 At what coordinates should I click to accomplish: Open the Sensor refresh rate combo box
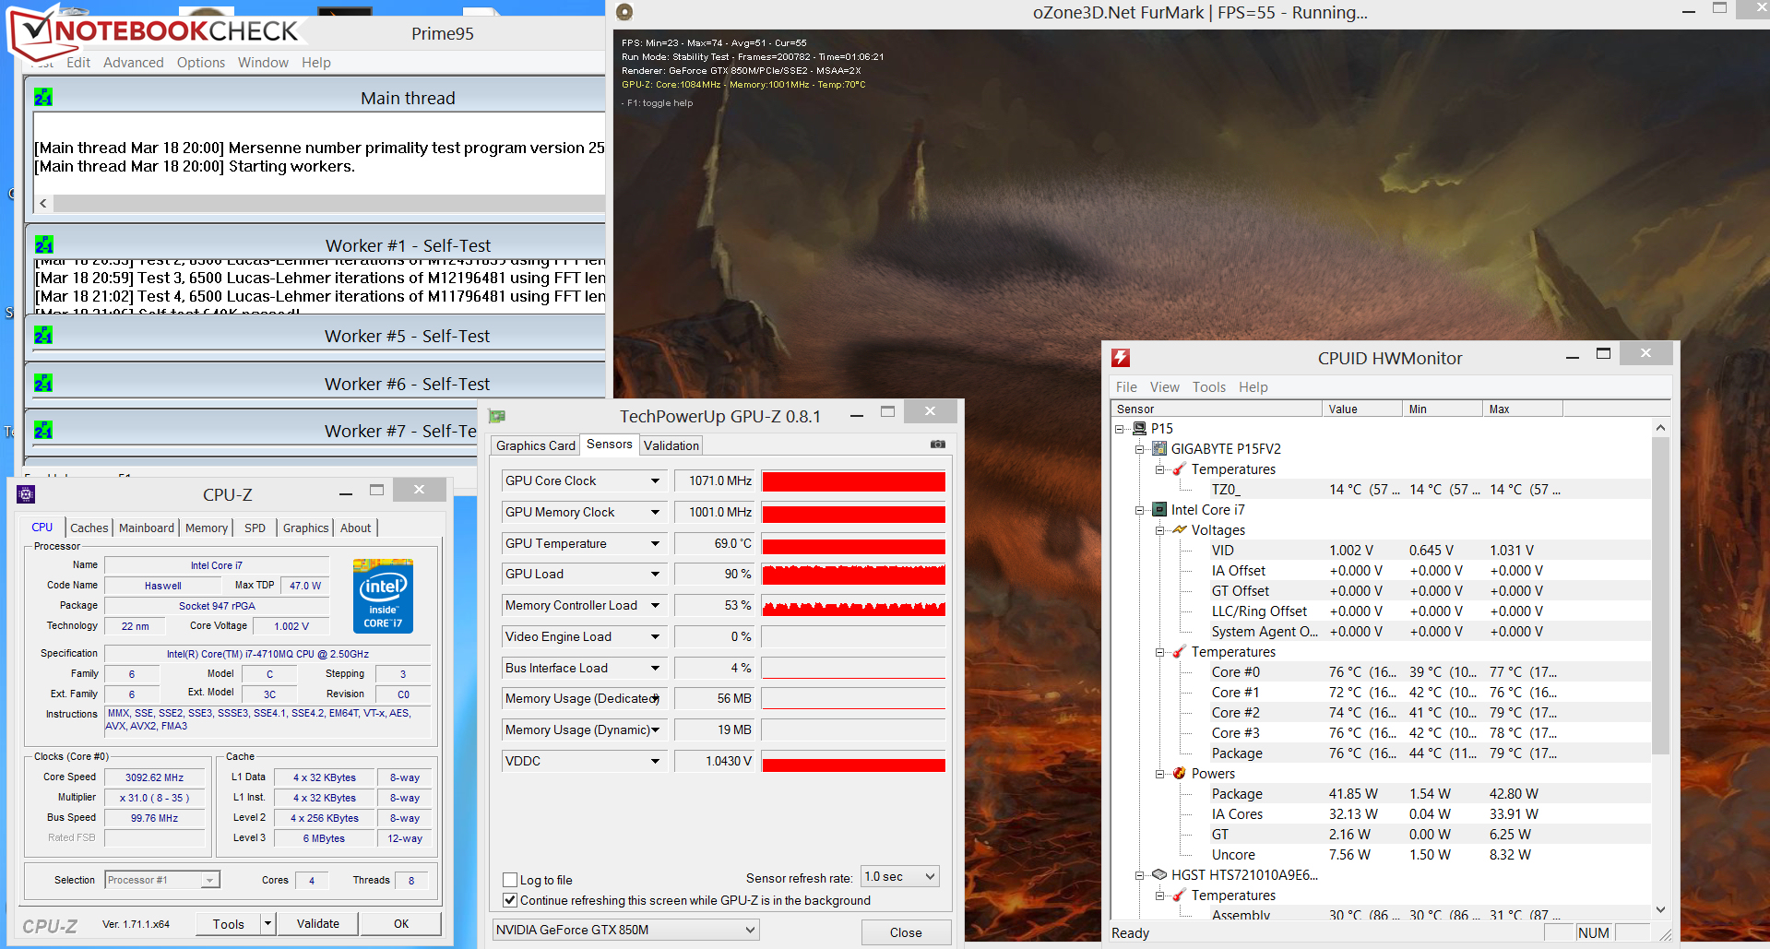(899, 876)
